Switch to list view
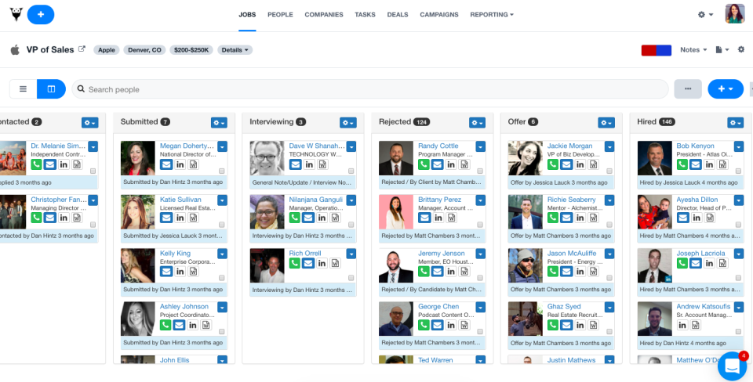The image size is (753, 382). [x=23, y=89]
